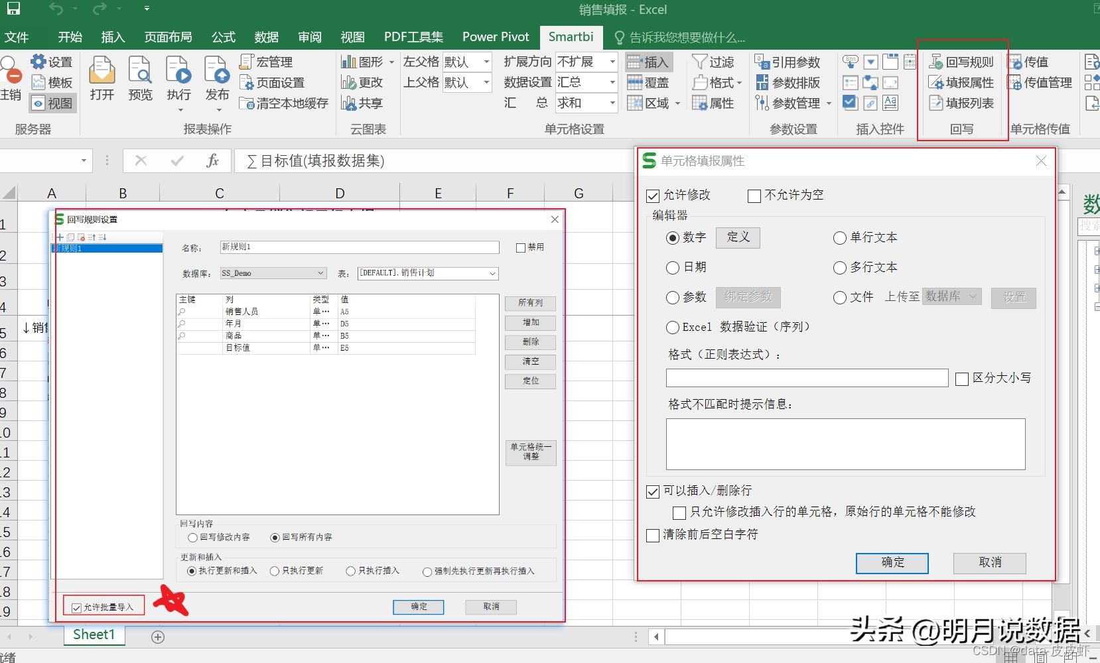Open the 数据库 SS_Demo dropdown
Viewport: 1100px width, 663px height.
(x=273, y=273)
